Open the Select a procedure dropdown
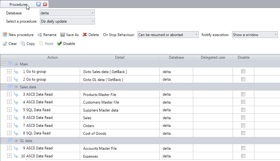Screen dimensions: 280x161 (67, 21)
